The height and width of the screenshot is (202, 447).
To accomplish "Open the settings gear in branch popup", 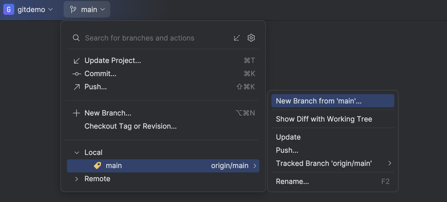I will 251,38.
